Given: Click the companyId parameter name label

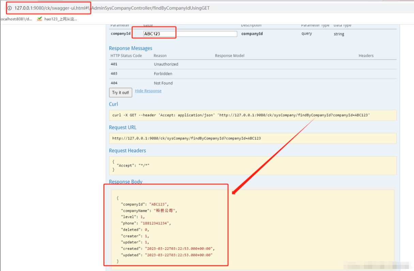Looking at the screenshot, I should coord(121,34).
